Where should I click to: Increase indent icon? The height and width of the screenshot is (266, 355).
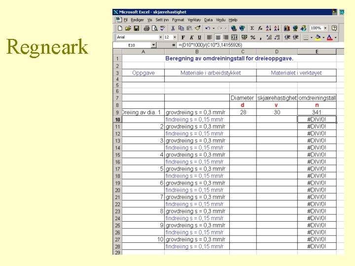click(295, 37)
